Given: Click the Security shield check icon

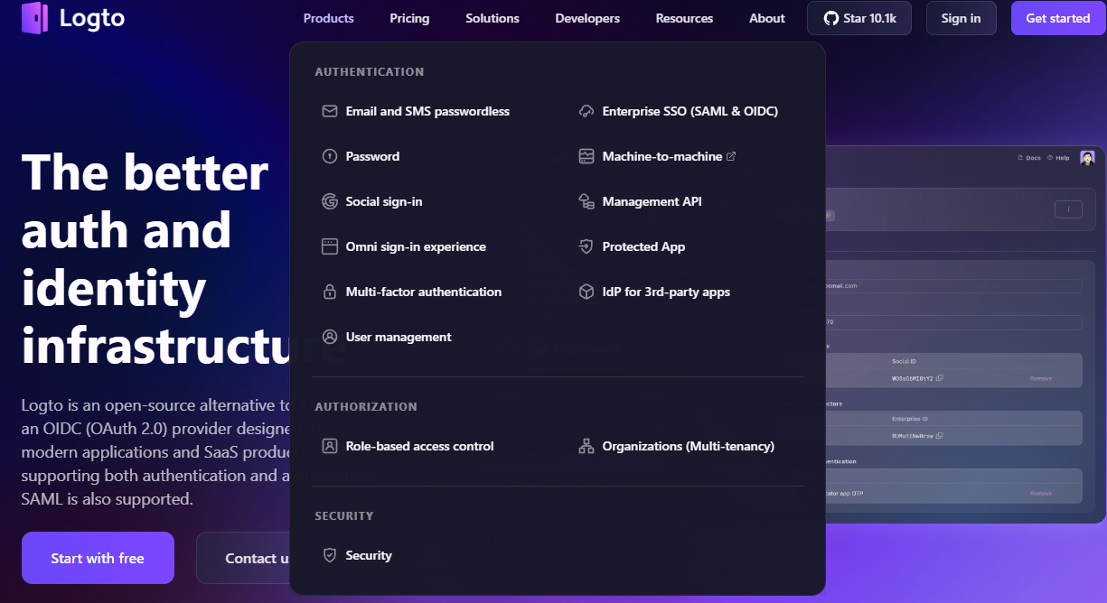Looking at the screenshot, I should (x=330, y=555).
